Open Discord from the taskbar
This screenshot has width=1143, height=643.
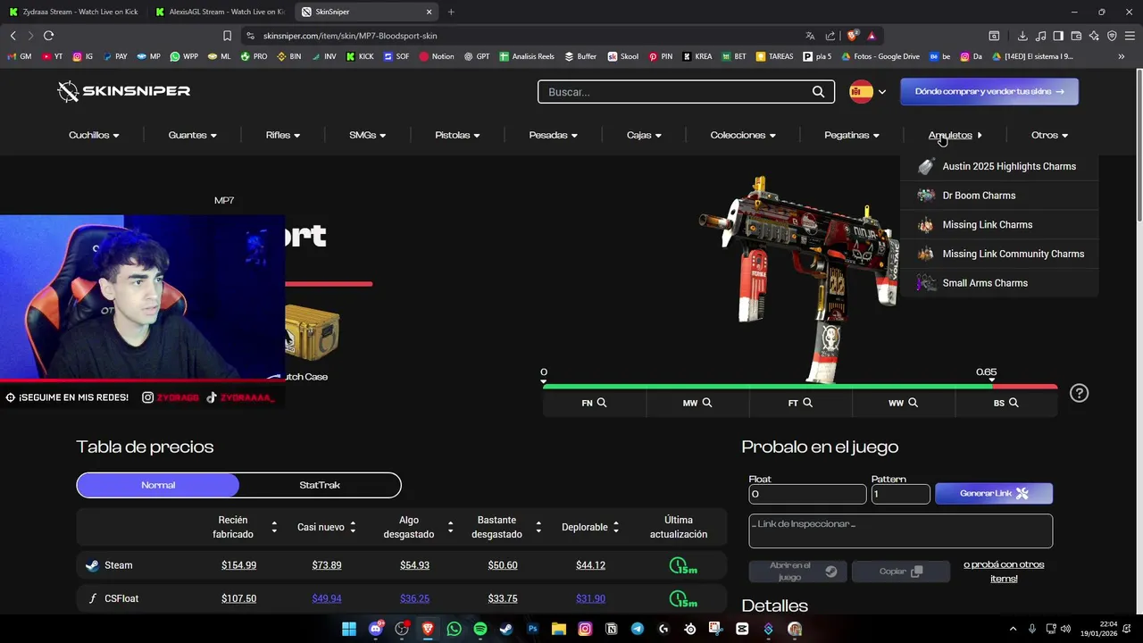point(376,629)
